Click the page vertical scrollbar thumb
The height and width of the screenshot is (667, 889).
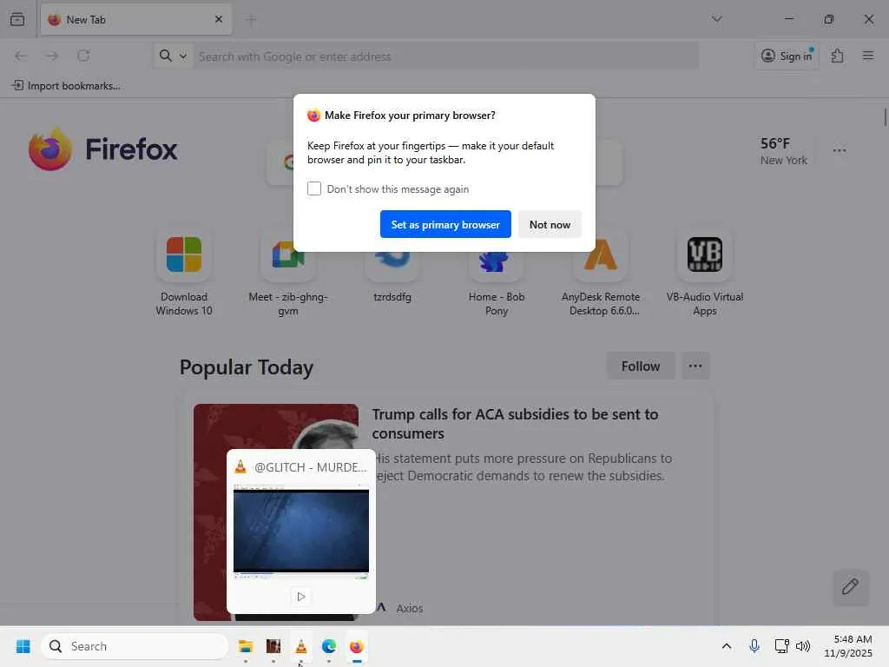tap(885, 117)
